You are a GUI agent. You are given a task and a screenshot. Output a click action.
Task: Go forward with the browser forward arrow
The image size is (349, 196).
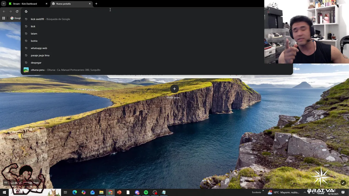[10, 11]
